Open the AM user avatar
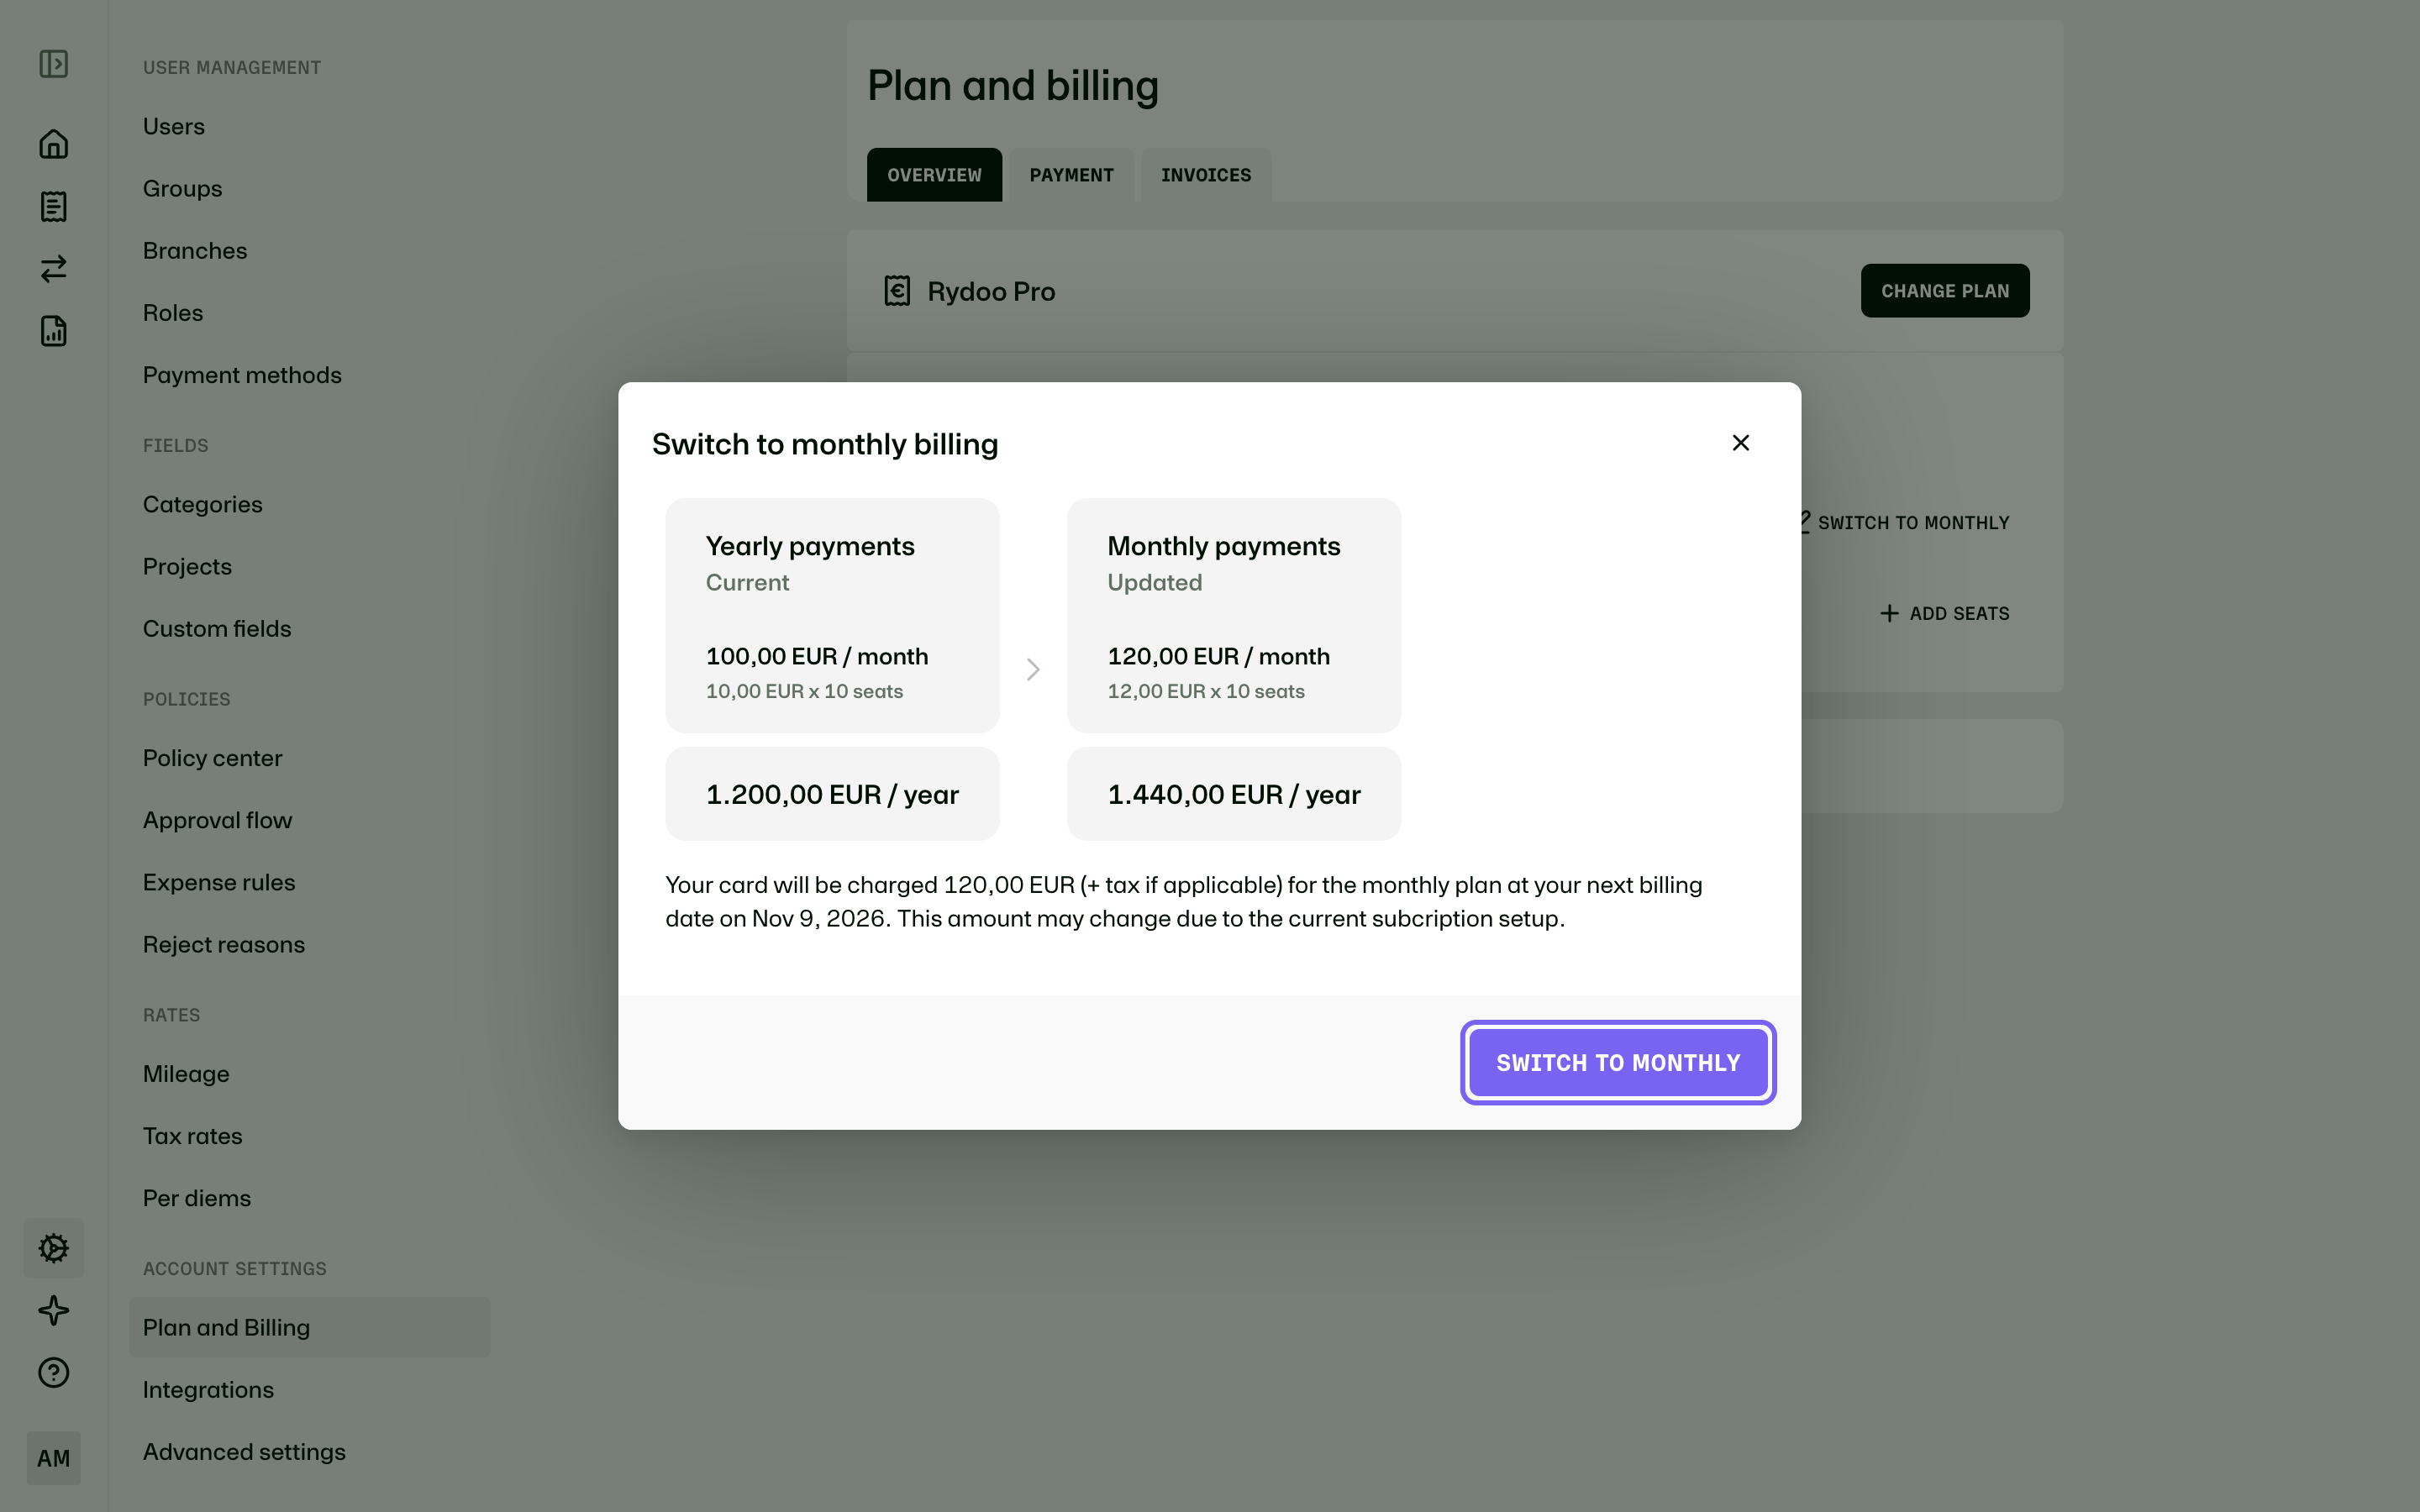2420x1512 pixels. coord(53,1458)
